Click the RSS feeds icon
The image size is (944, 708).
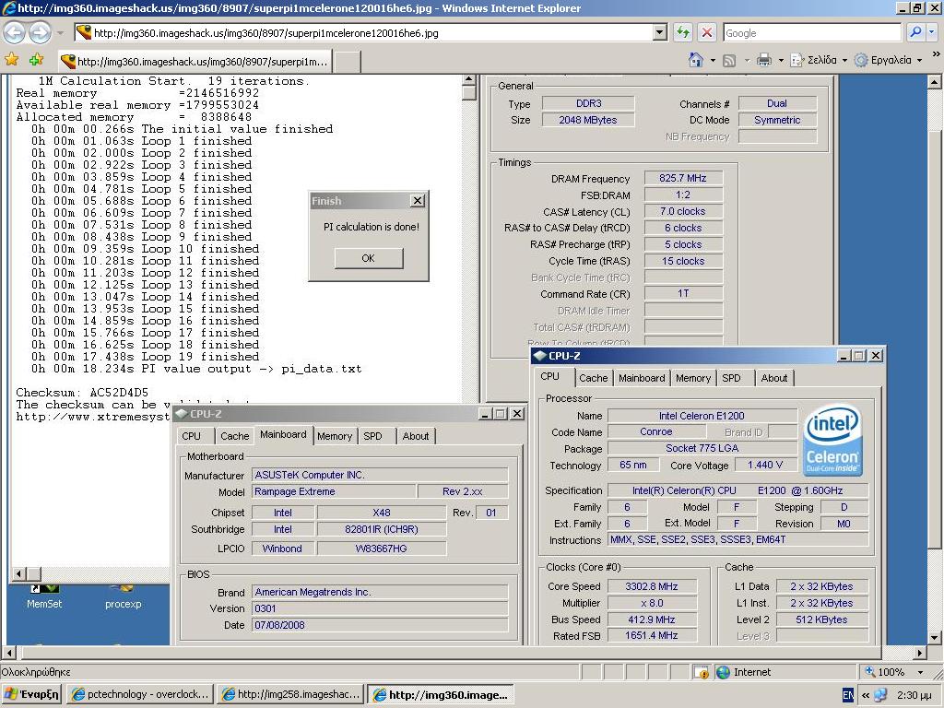click(x=729, y=60)
